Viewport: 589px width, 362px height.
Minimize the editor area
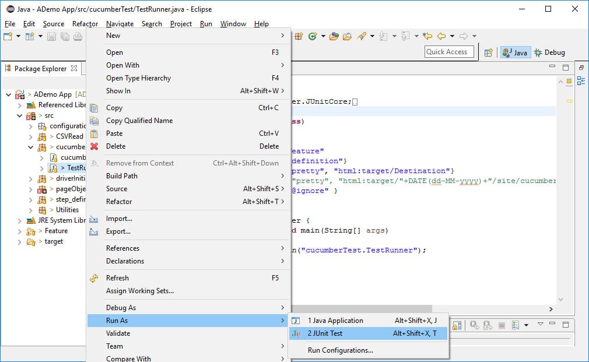[x=552, y=66]
